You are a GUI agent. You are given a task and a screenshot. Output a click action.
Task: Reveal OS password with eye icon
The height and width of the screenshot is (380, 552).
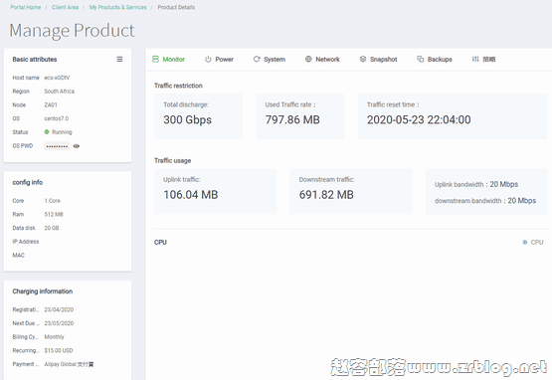(77, 146)
